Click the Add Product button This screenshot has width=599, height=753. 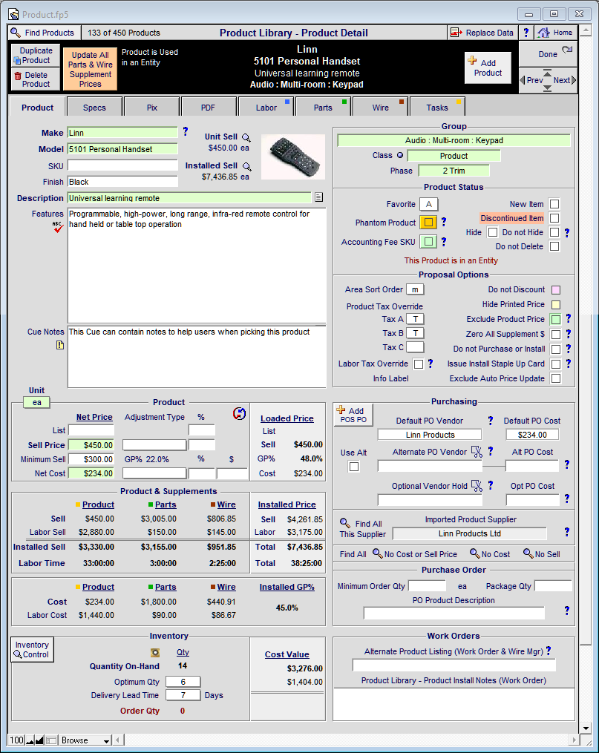pos(488,68)
